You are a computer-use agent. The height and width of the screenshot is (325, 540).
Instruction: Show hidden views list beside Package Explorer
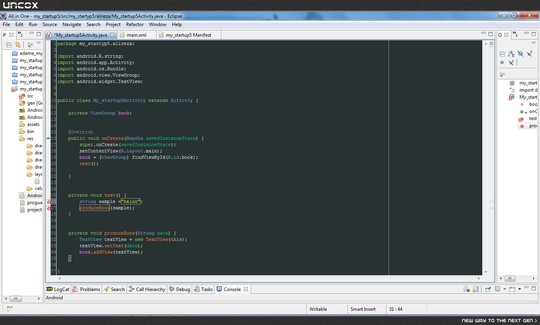pos(20,35)
